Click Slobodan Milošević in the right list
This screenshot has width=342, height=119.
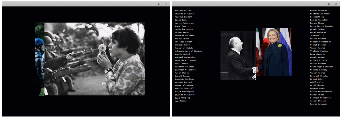[x=321, y=98]
